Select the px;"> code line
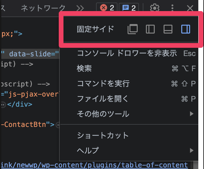The height and width of the screenshot is (169, 204). pos(12,34)
